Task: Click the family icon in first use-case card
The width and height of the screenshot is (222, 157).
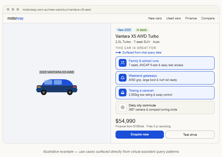Action: [x=123, y=63]
